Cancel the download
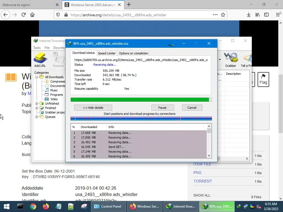Screen dimensions: 283x212 pyautogui.click(x=192, y=108)
